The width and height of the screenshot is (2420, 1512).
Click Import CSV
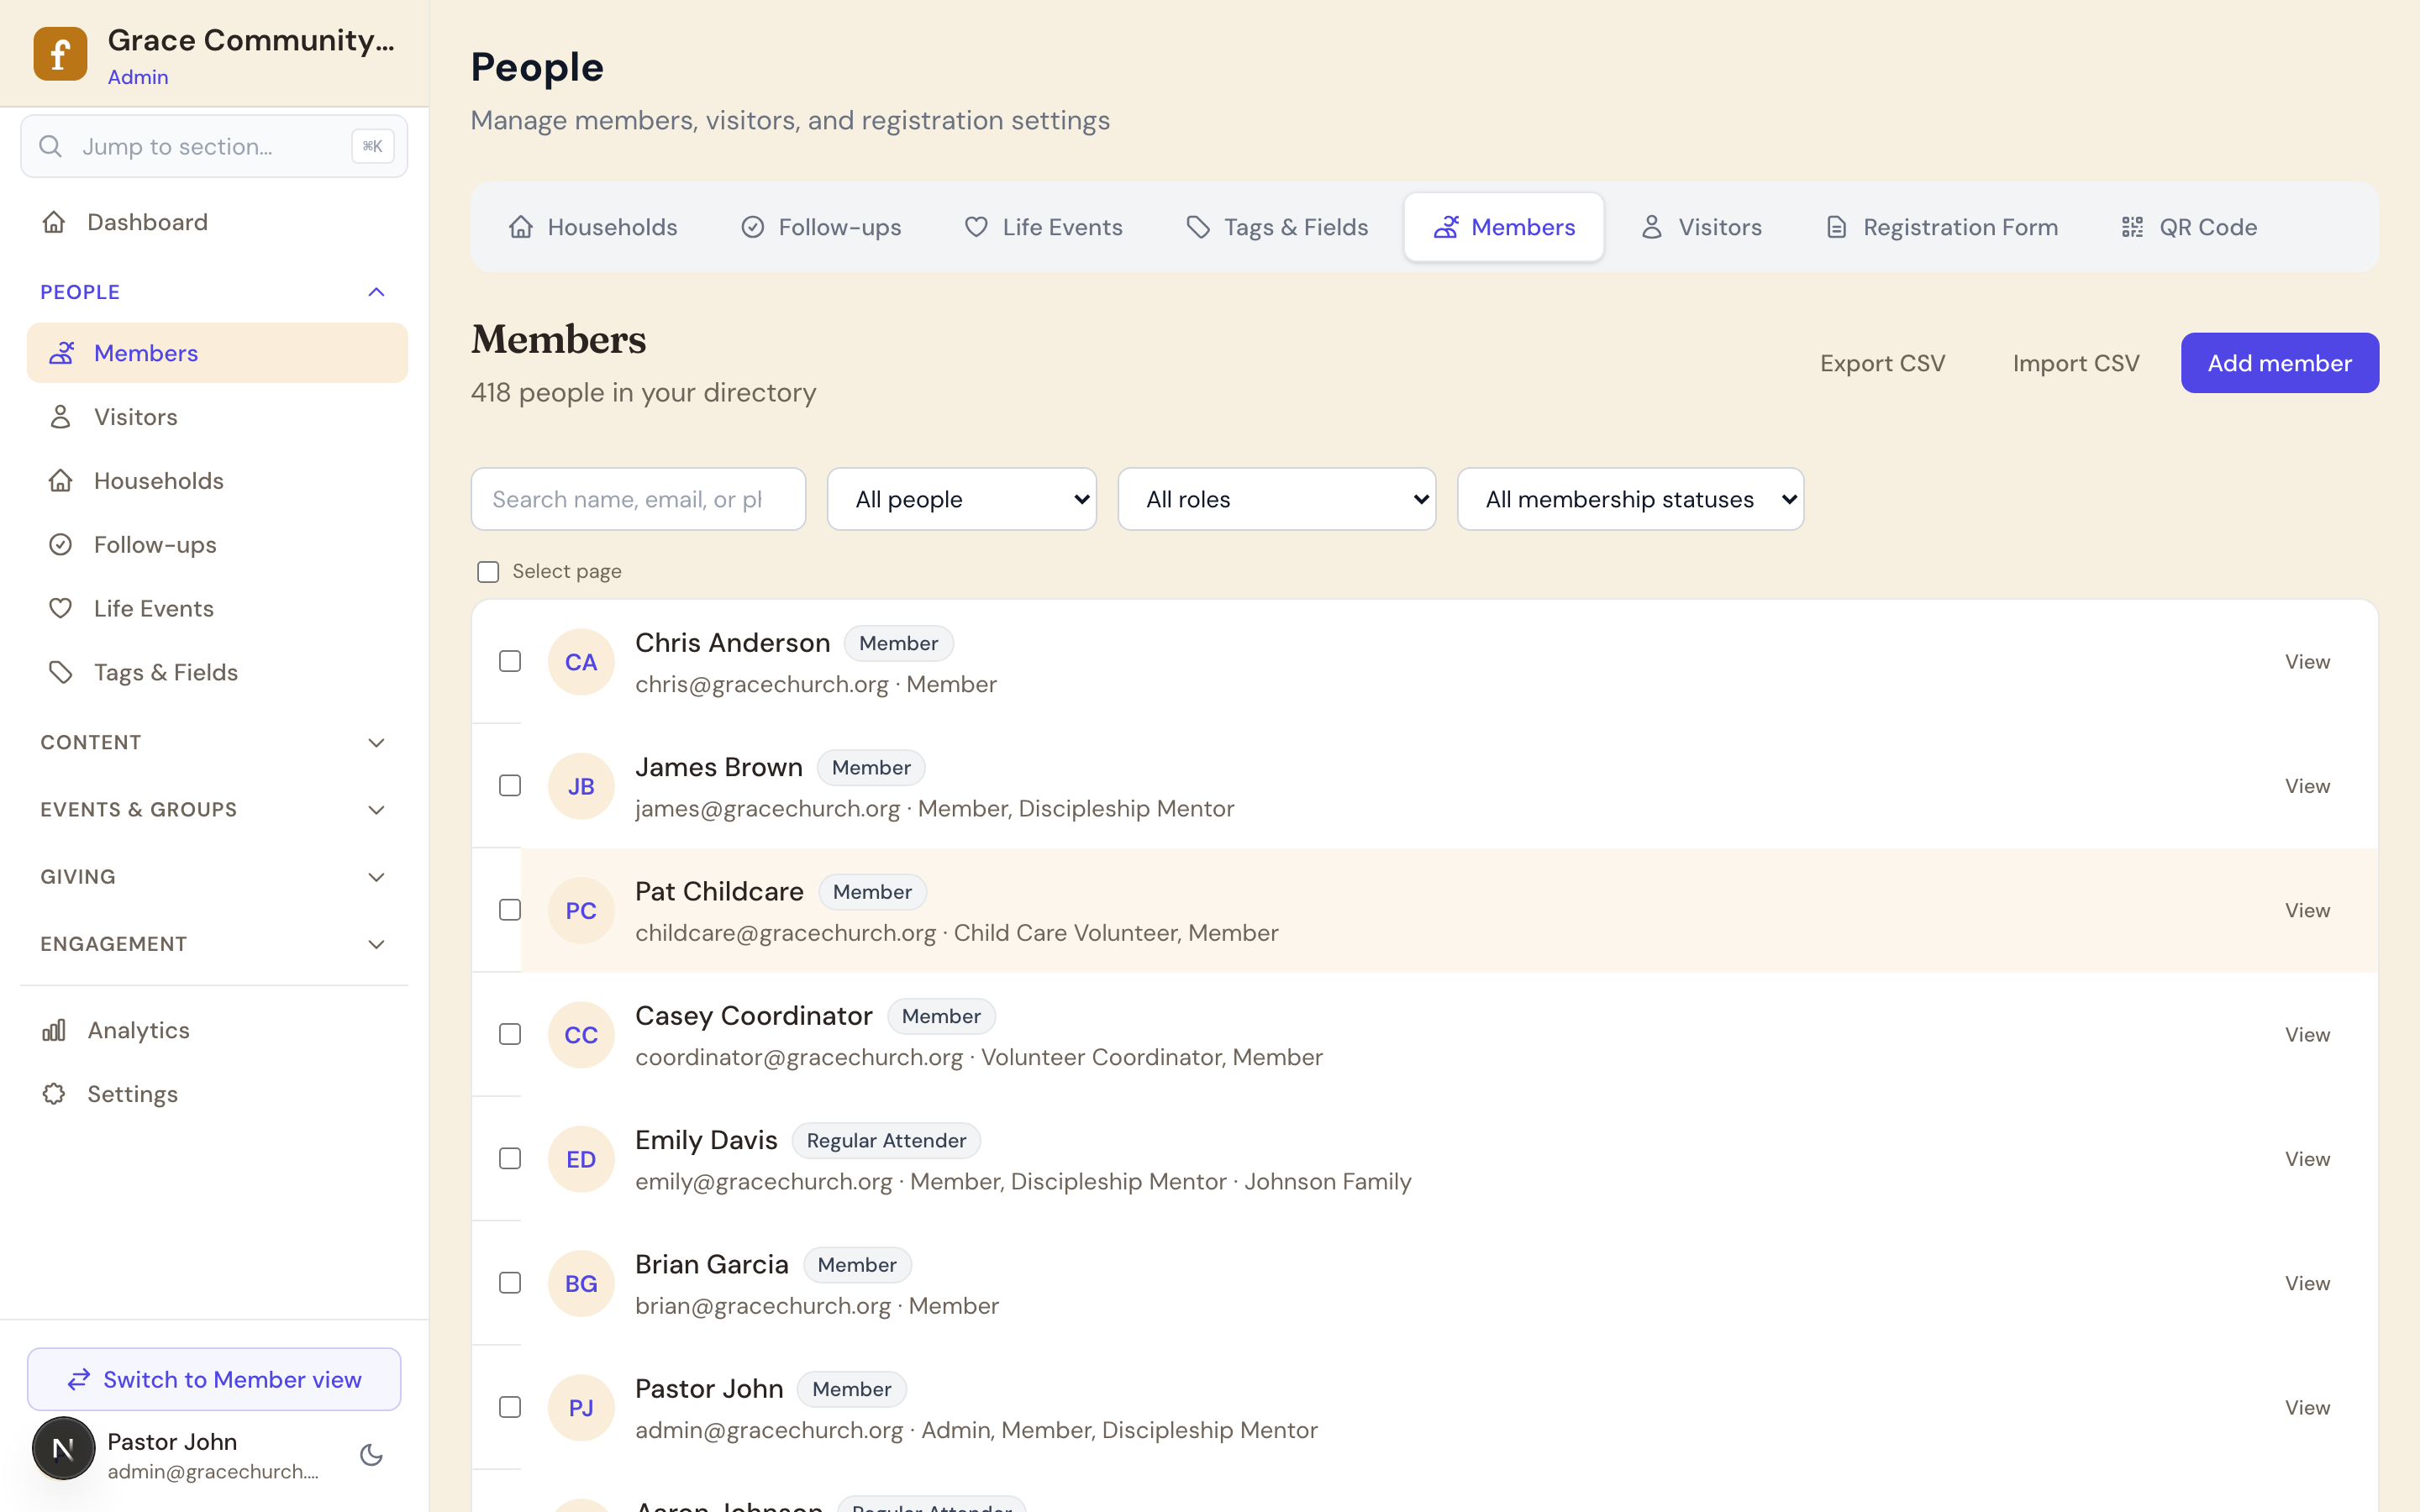coord(2076,363)
